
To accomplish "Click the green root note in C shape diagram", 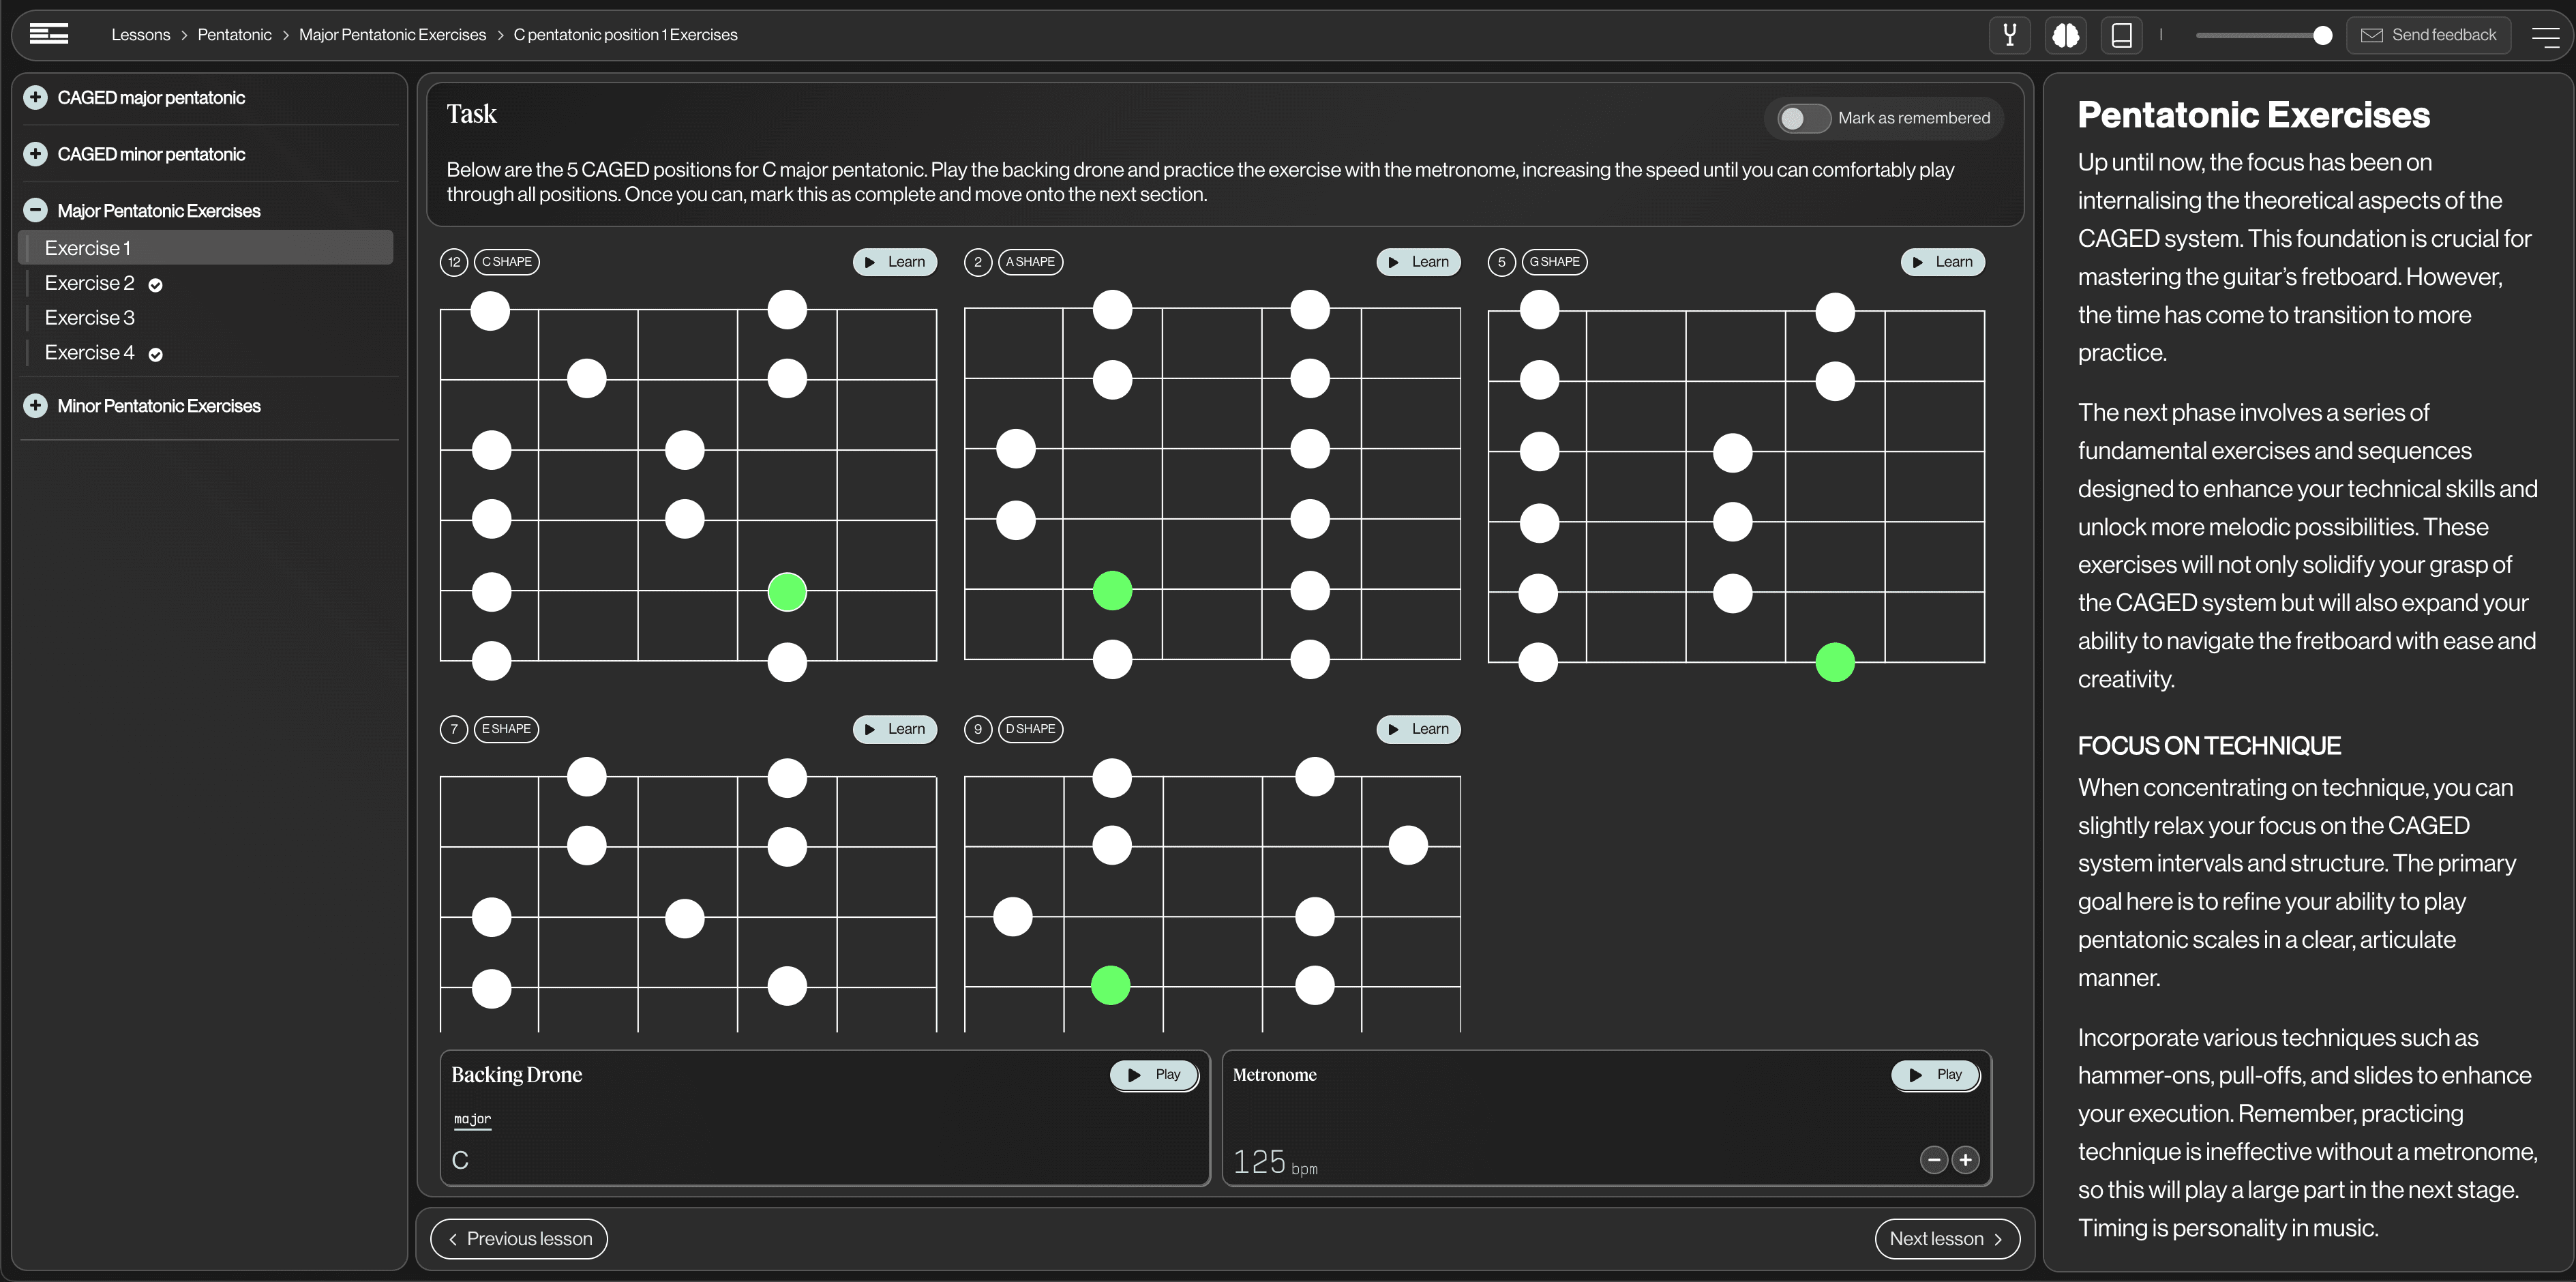I will [787, 592].
